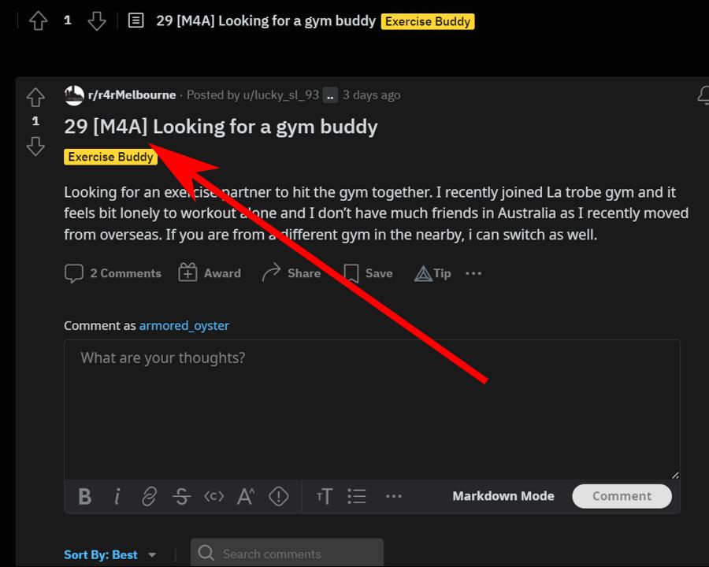Open the post overflow menu after Tip
This screenshot has width=709, height=567.
tap(473, 272)
